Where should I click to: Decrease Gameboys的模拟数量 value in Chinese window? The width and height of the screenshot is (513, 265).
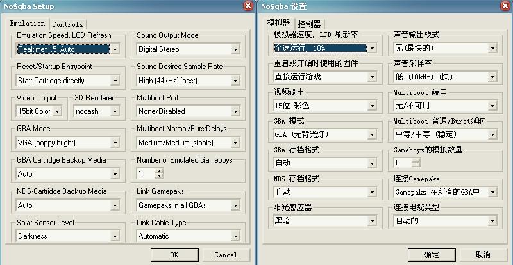pos(416,165)
